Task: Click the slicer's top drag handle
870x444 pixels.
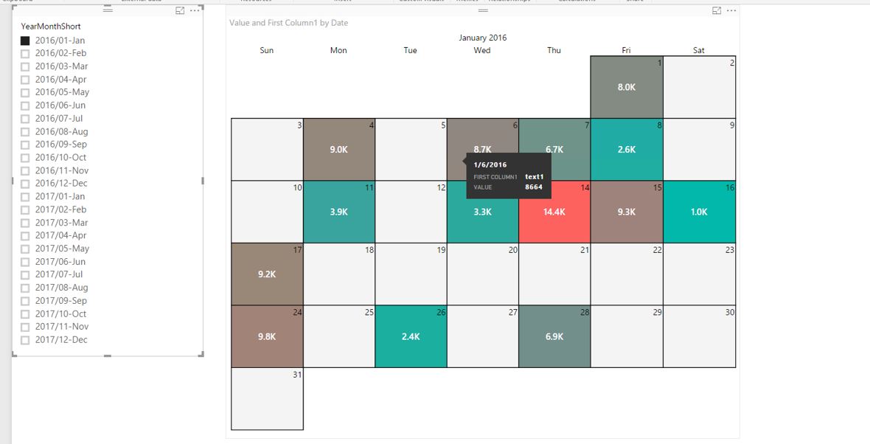Action: click(108, 10)
